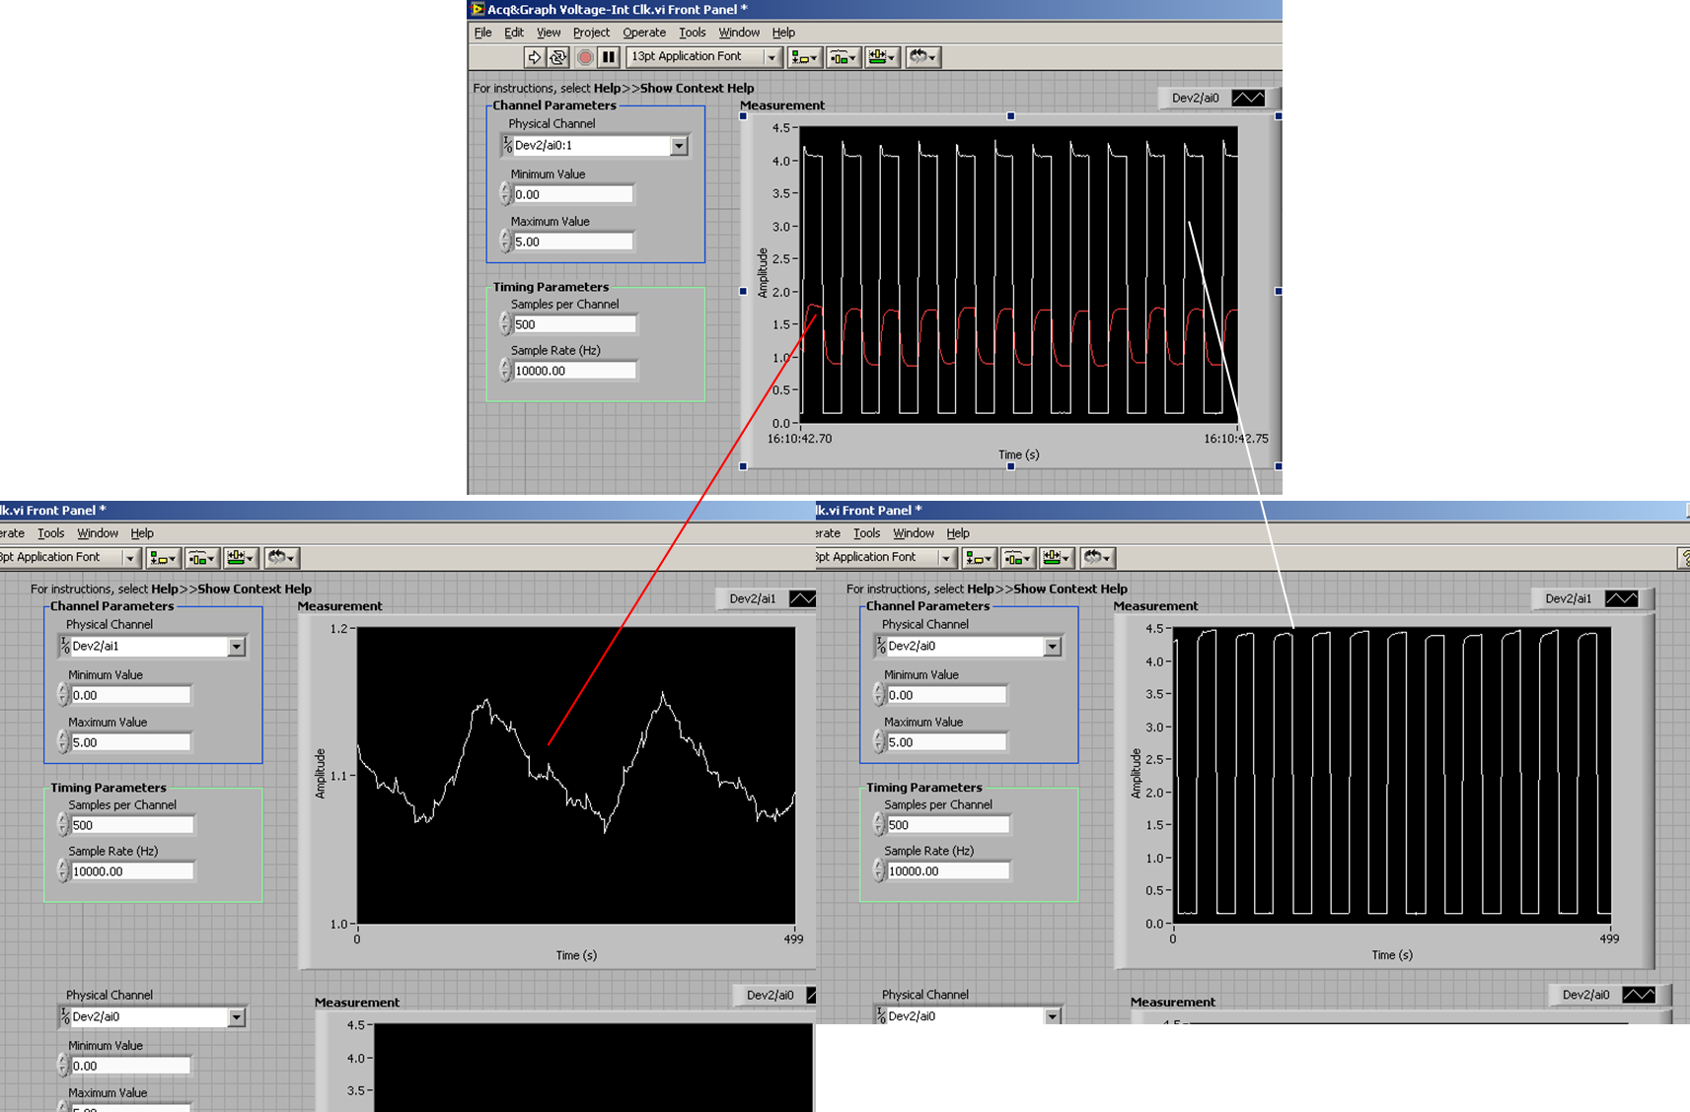Viewport: 1690px width, 1112px height.
Task: Open upper Dev2/ai0 channel dropdown in bottom-right window
Action: 1053,647
